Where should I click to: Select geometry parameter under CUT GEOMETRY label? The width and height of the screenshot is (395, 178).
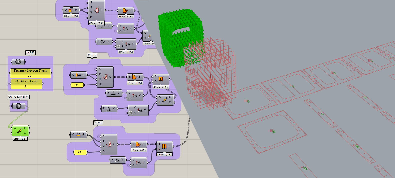click(18, 106)
